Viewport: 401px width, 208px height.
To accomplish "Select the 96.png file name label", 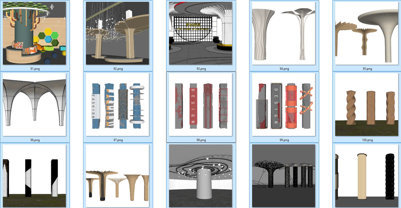I will tap(35, 140).
